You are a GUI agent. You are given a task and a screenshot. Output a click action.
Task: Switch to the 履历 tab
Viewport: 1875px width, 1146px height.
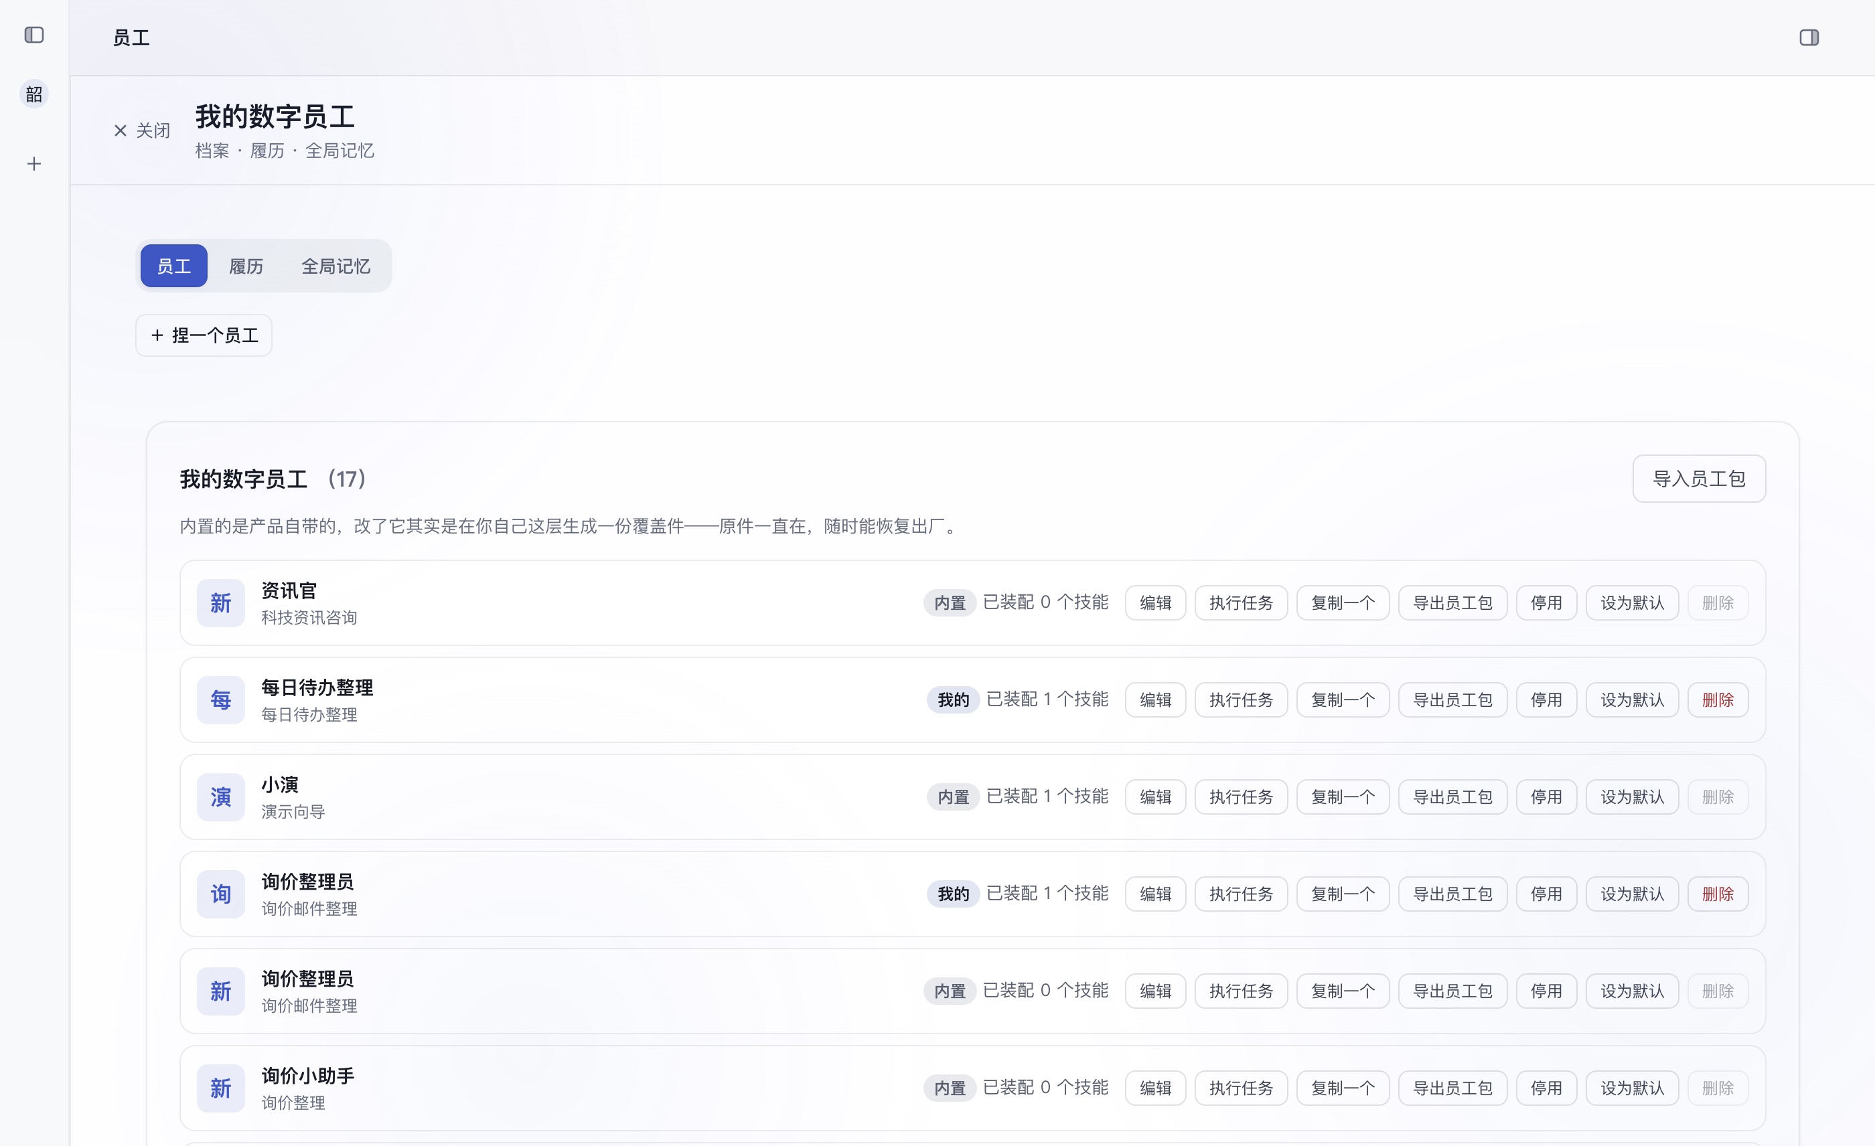tap(246, 266)
